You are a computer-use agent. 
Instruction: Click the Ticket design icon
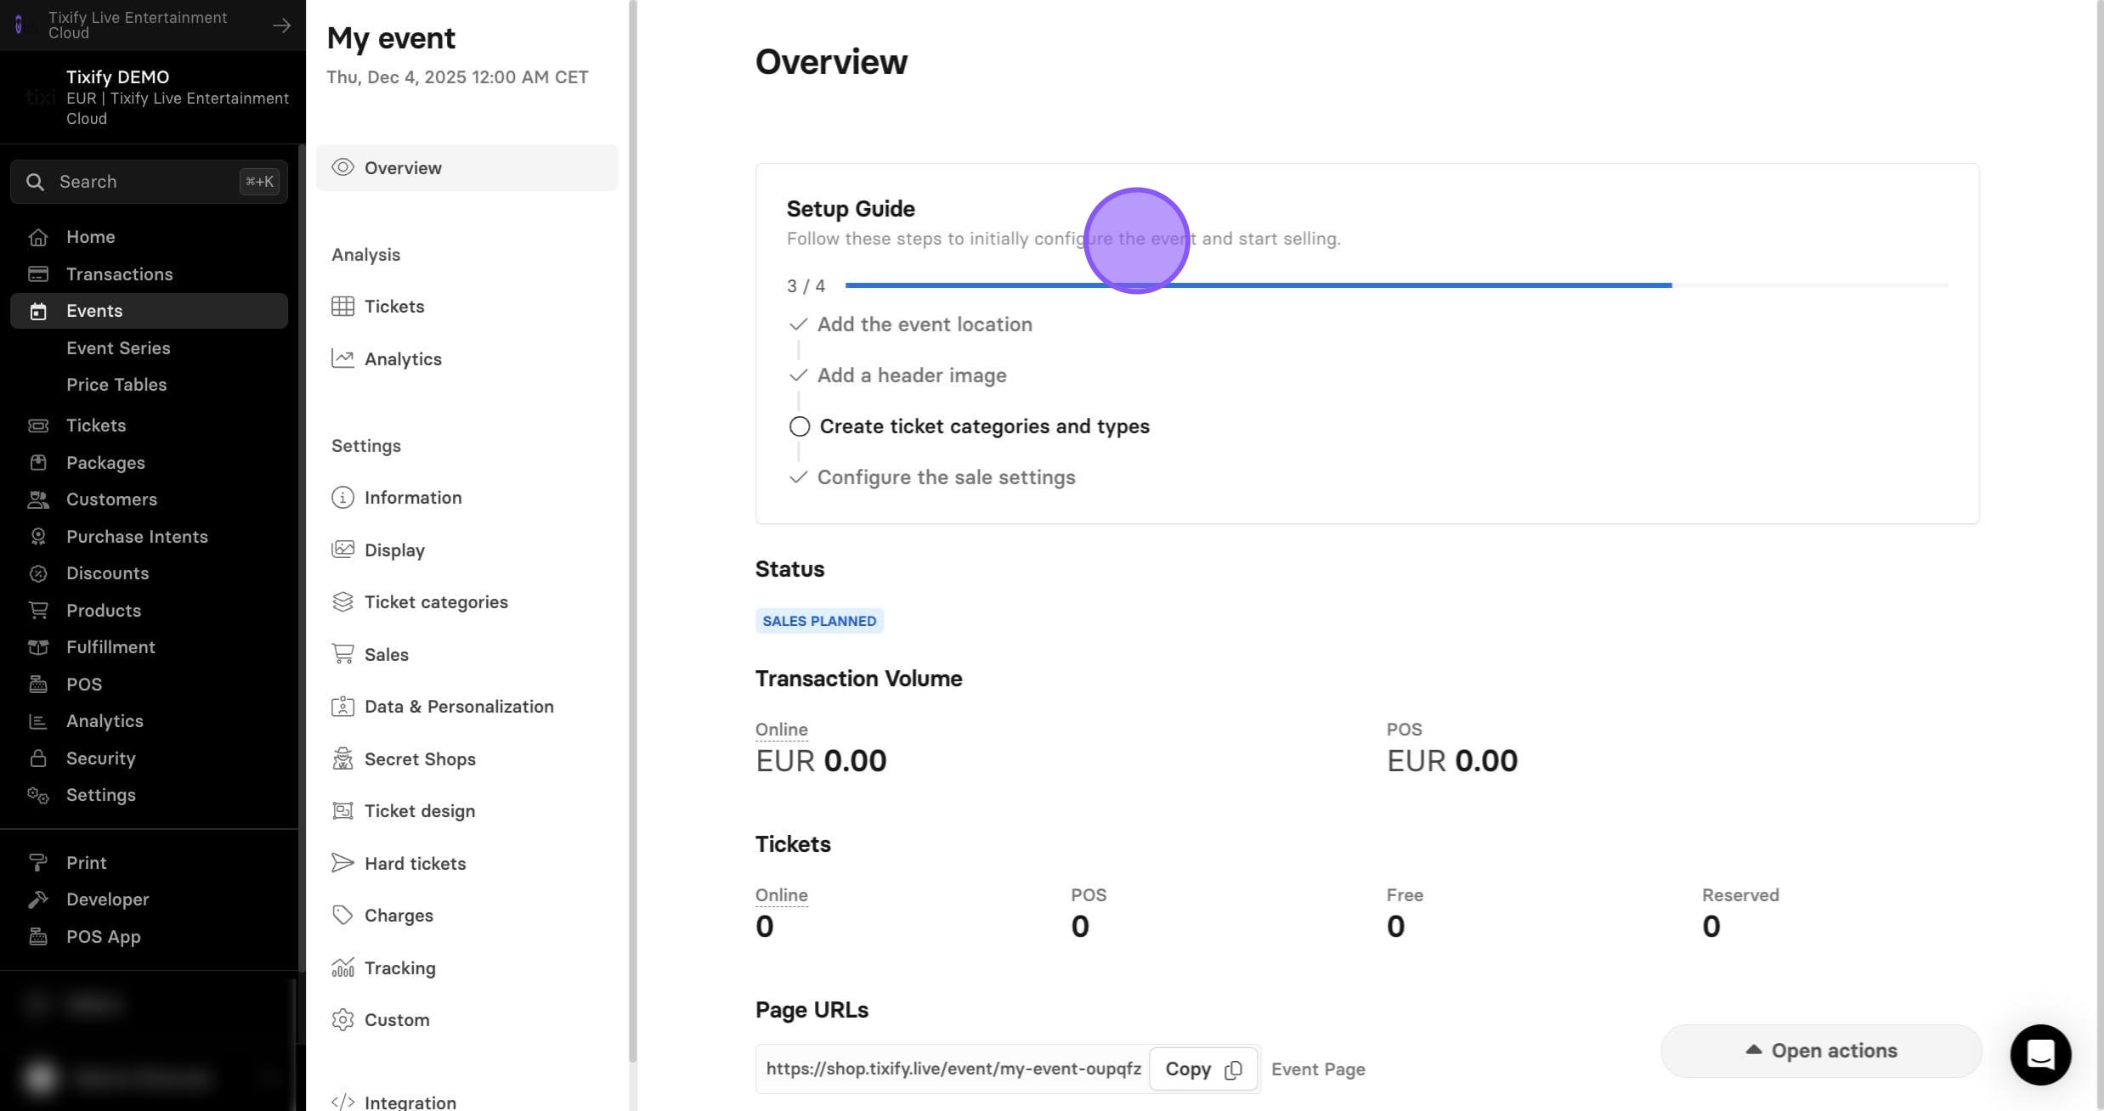pyautogui.click(x=342, y=811)
